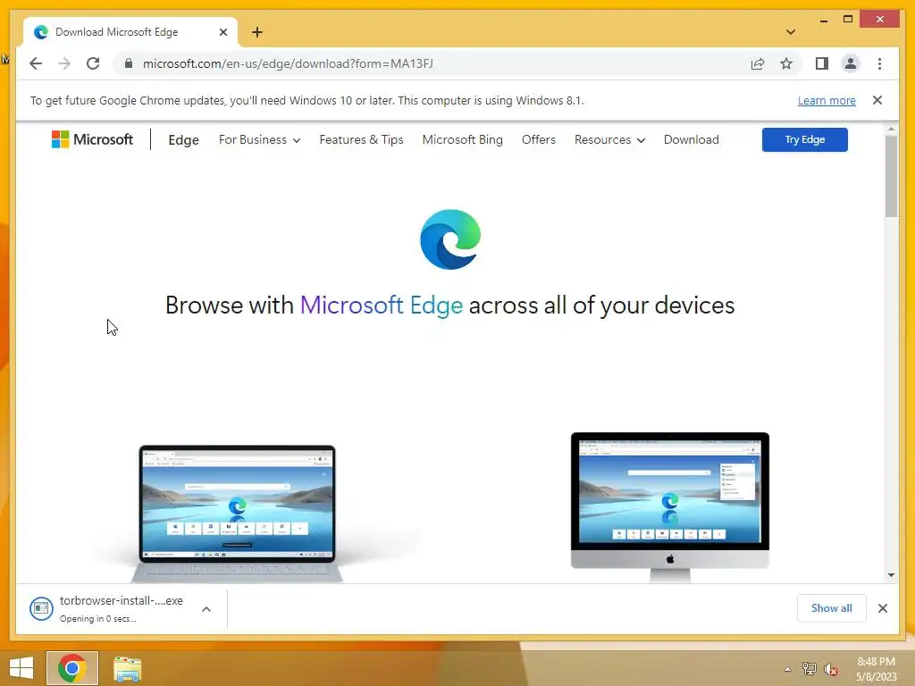The image size is (915, 686).
Task: Select the Offers nav item
Action: [538, 140]
